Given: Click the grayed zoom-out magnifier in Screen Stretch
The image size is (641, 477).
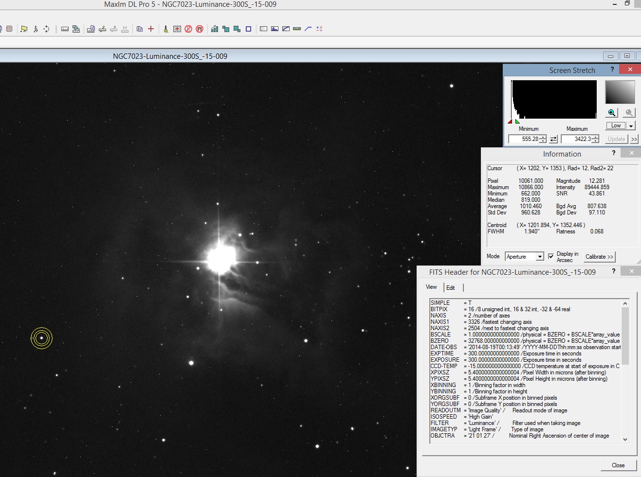Looking at the screenshot, I should [629, 112].
